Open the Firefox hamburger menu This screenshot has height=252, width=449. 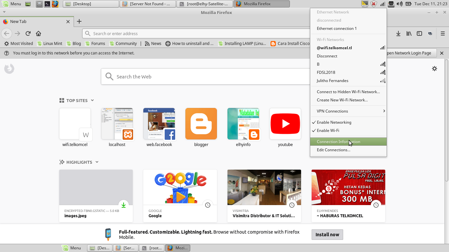[x=443, y=33]
